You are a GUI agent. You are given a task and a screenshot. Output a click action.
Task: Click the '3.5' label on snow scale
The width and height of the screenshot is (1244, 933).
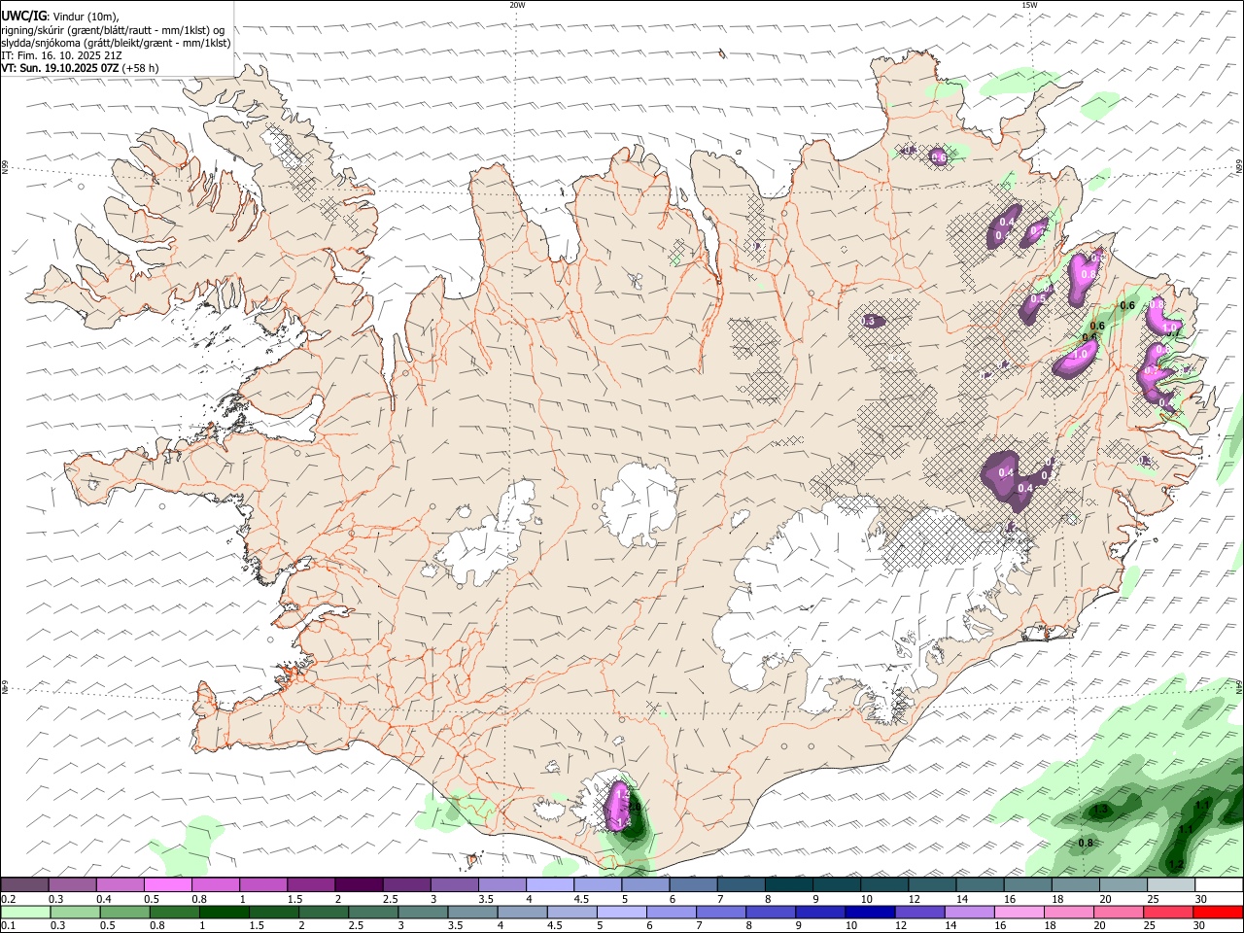click(486, 899)
